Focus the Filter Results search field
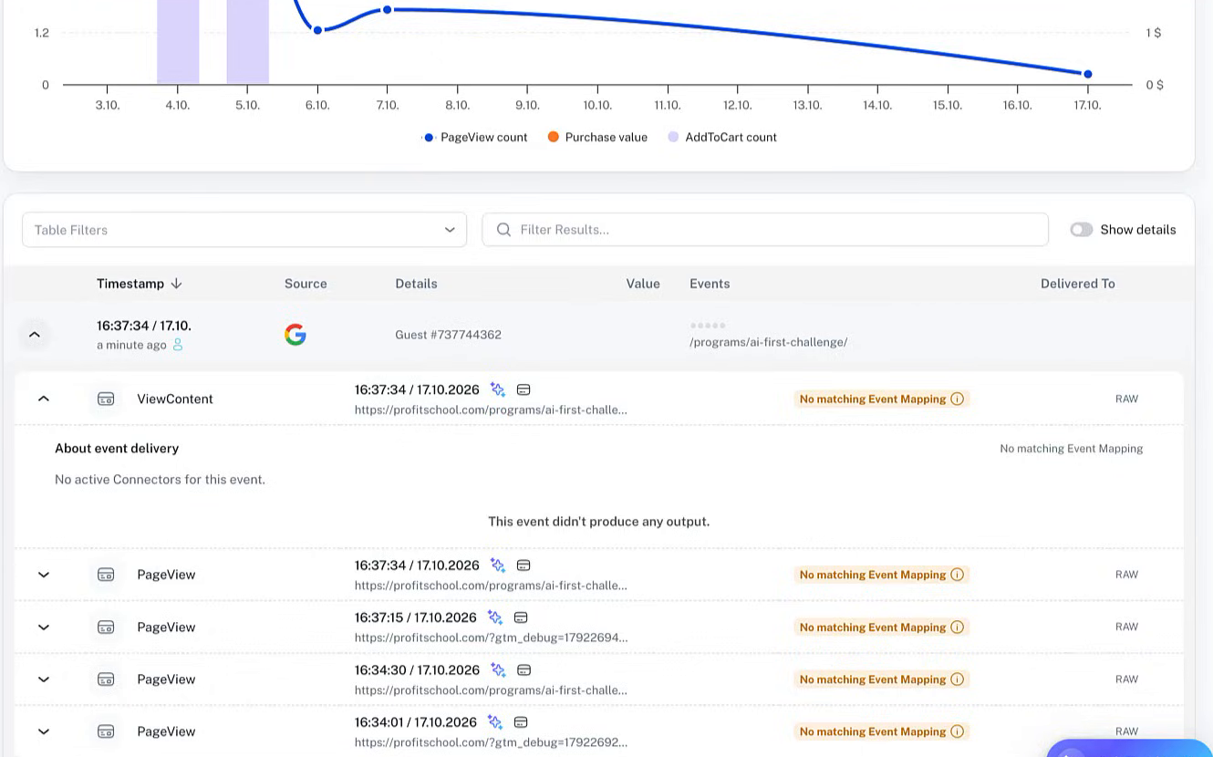 coord(765,230)
